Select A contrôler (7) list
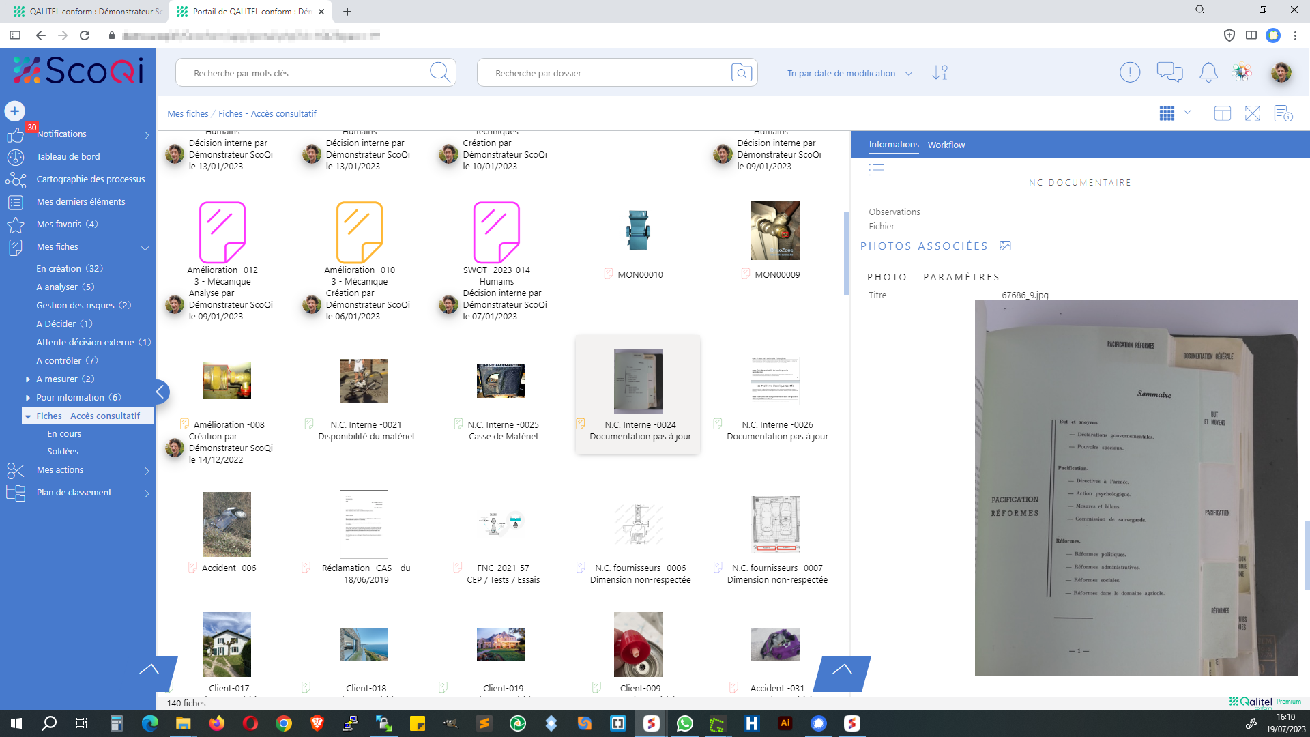The height and width of the screenshot is (737, 1310). point(67,360)
